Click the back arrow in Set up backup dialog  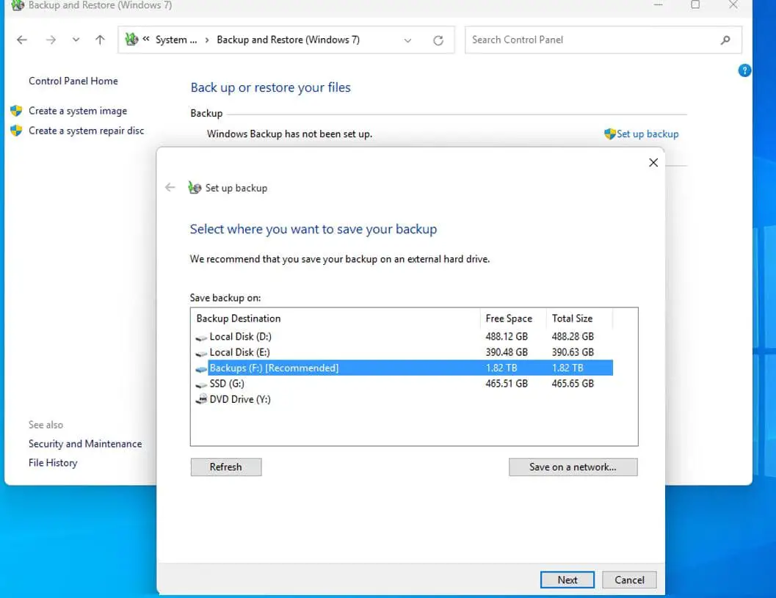coord(170,188)
